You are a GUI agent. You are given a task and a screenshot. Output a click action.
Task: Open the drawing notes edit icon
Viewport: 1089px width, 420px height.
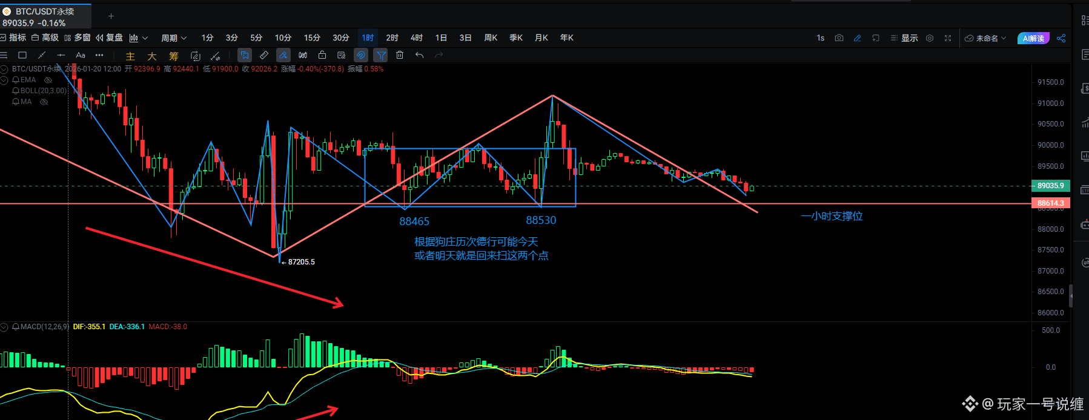(342, 55)
